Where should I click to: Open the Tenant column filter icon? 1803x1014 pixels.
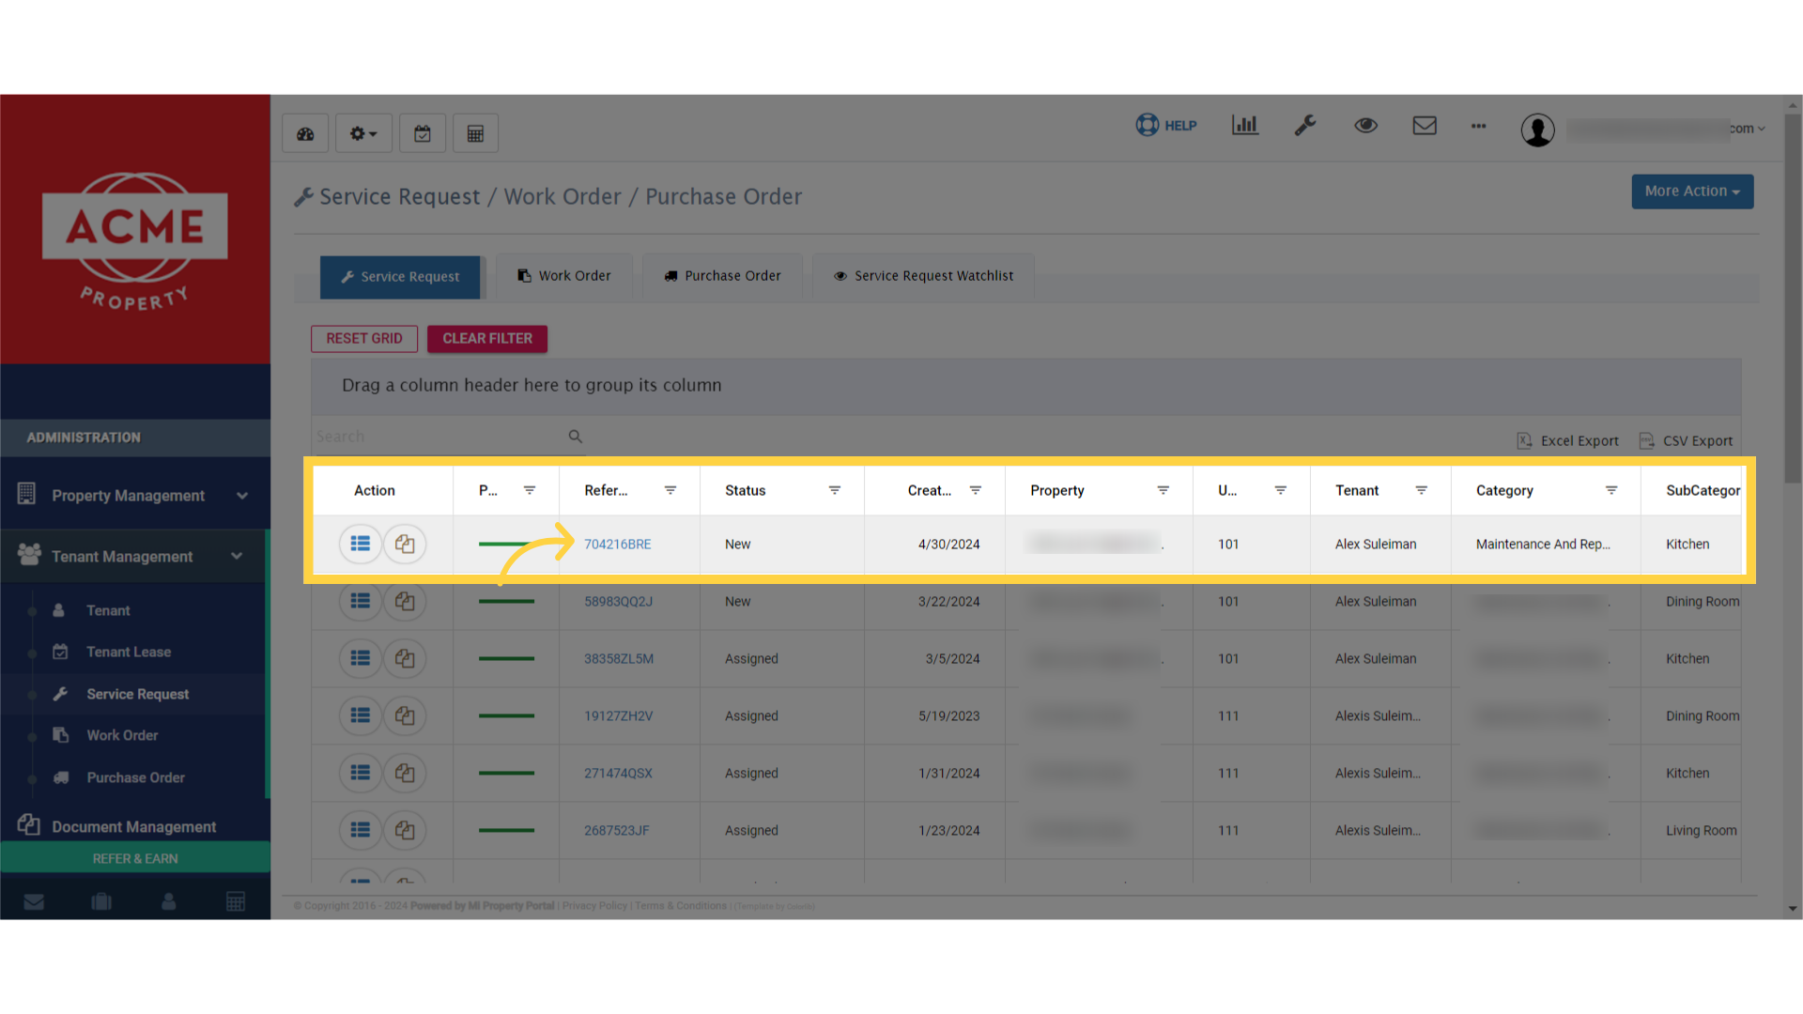click(1421, 490)
